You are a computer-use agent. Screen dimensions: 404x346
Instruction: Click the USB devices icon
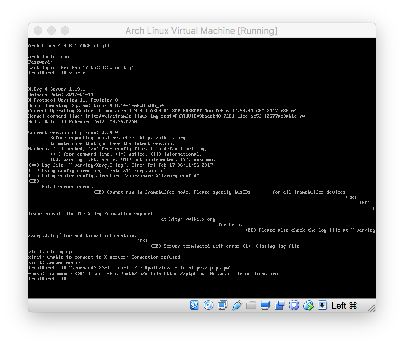click(237, 305)
